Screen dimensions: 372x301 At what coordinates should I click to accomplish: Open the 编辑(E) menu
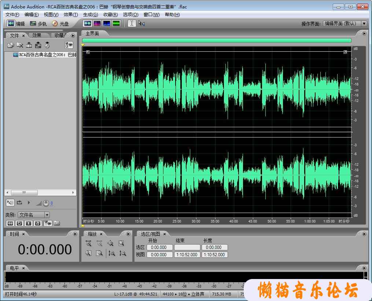point(31,15)
